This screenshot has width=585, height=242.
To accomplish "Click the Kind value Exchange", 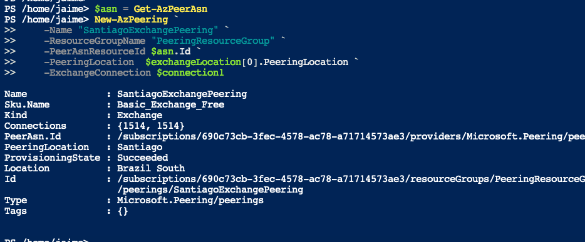I will click(140, 115).
